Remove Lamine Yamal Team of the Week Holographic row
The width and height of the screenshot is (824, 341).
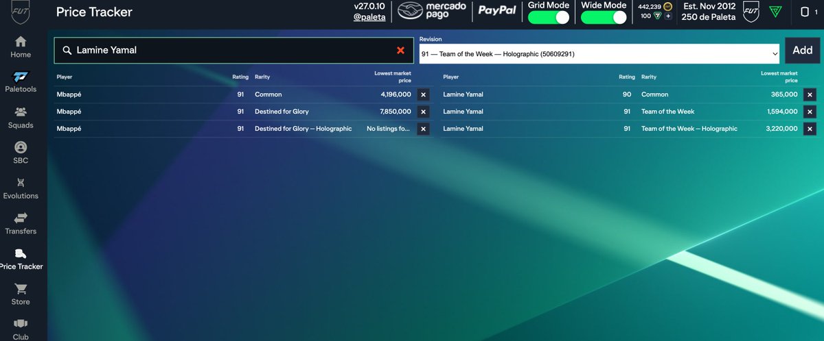coord(810,129)
